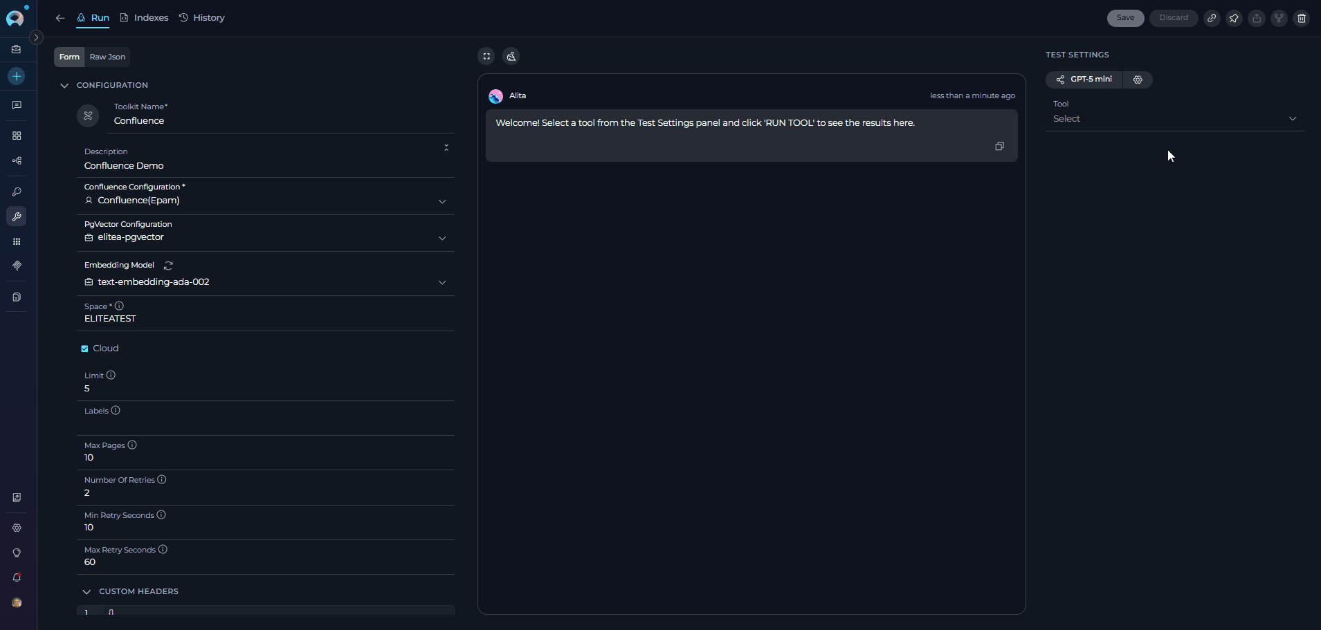Click the Space input field
Screen dimensions: 1321x630
tap(266, 319)
